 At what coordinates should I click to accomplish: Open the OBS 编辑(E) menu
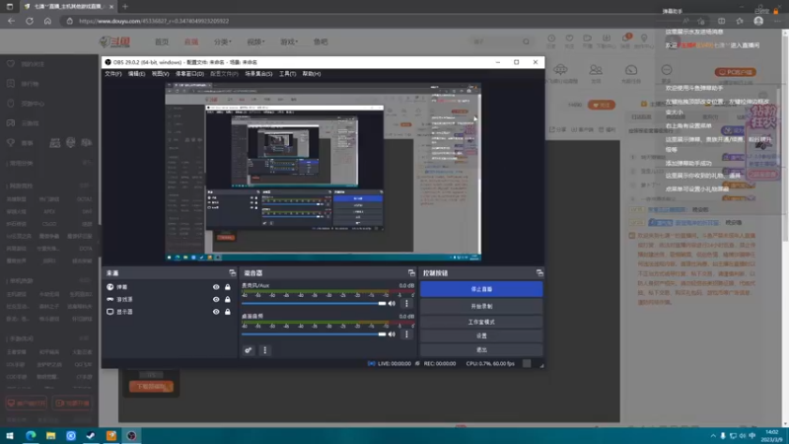(x=136, y=74)
